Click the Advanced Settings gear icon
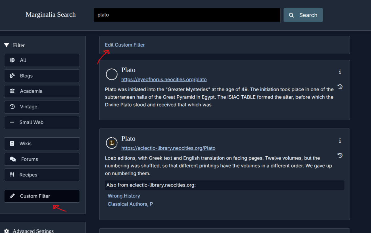This screenshot has height=233, width=371. coord(7,231)
